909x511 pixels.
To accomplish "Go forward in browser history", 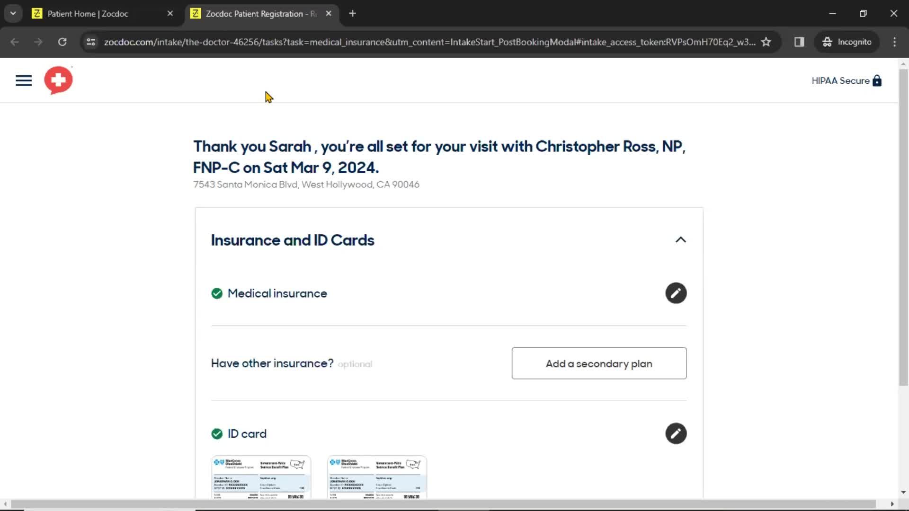I will pos(38,42).
